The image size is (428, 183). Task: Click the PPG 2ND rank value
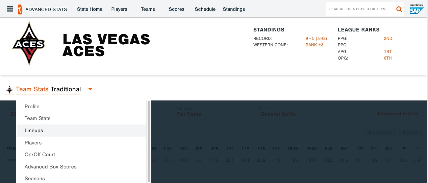388,39
